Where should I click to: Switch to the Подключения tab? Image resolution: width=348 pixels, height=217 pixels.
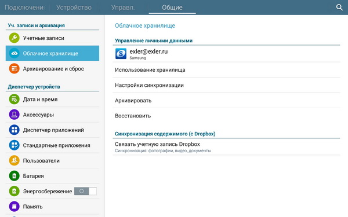coord(24,8)
